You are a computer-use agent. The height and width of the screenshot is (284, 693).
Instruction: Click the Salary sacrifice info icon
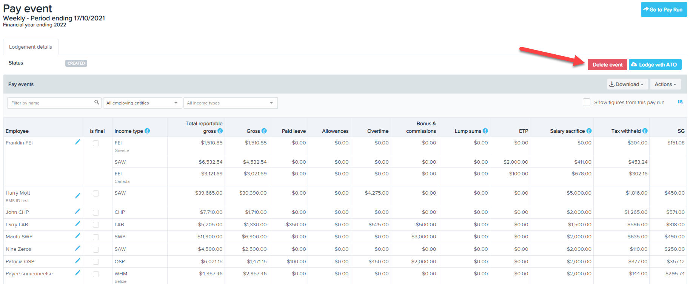point(589,131)
